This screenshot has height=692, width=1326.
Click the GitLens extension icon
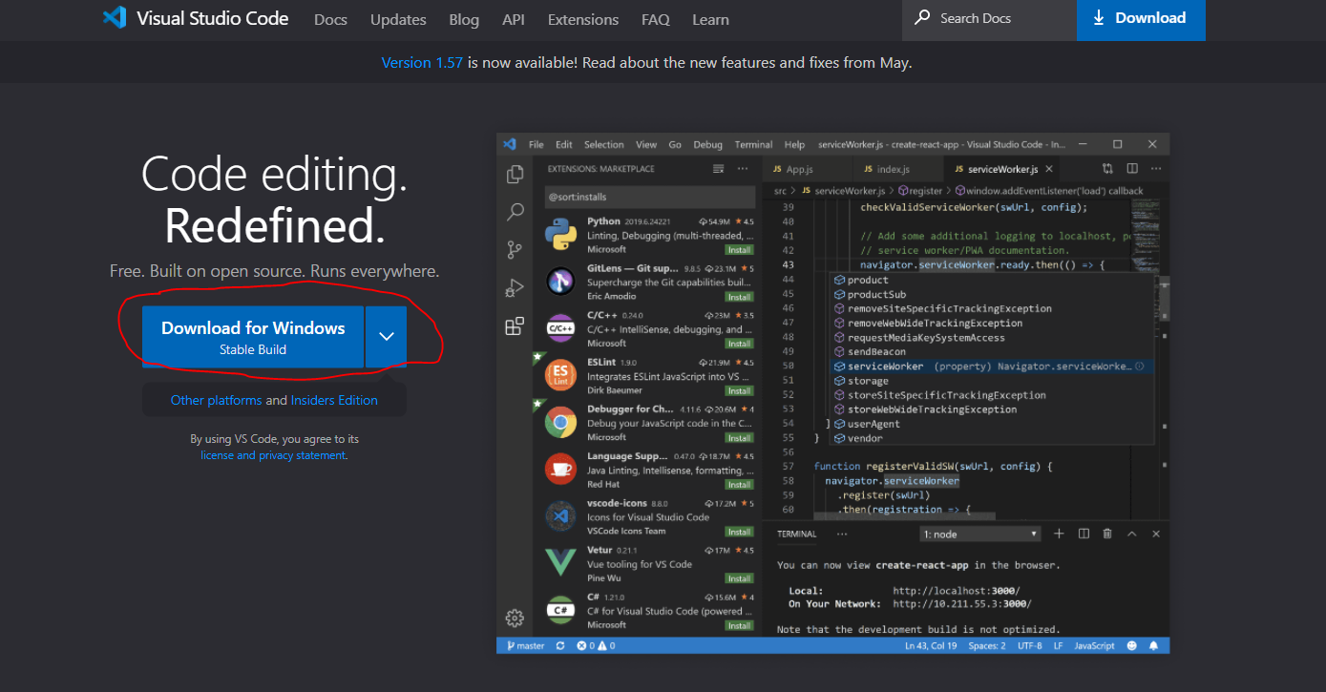pyautogui.click(x=561, y=282)
